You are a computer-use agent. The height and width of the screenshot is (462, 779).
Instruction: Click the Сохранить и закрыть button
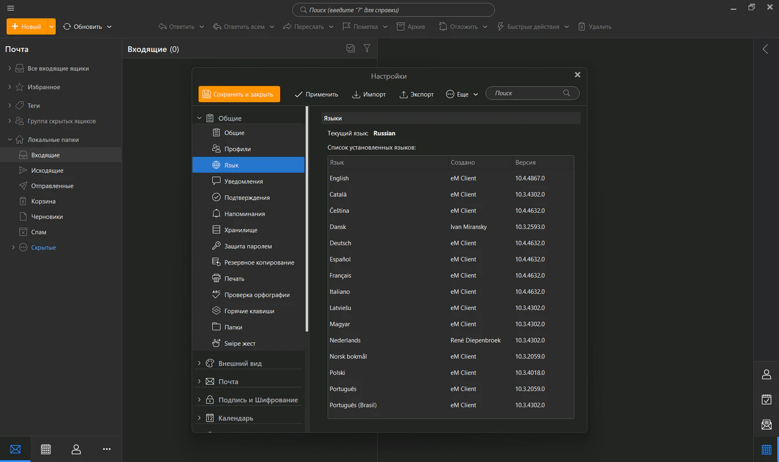tap(239, 94)
